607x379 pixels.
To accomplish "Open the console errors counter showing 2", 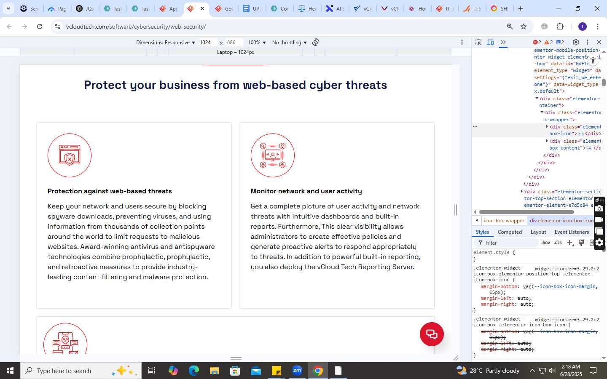I will click(537, 42).
